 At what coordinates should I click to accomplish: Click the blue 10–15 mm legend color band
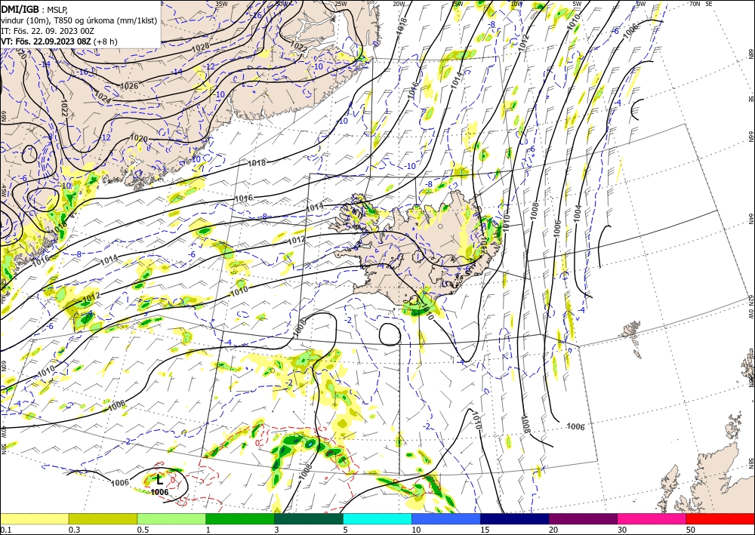tap(446, 518)
